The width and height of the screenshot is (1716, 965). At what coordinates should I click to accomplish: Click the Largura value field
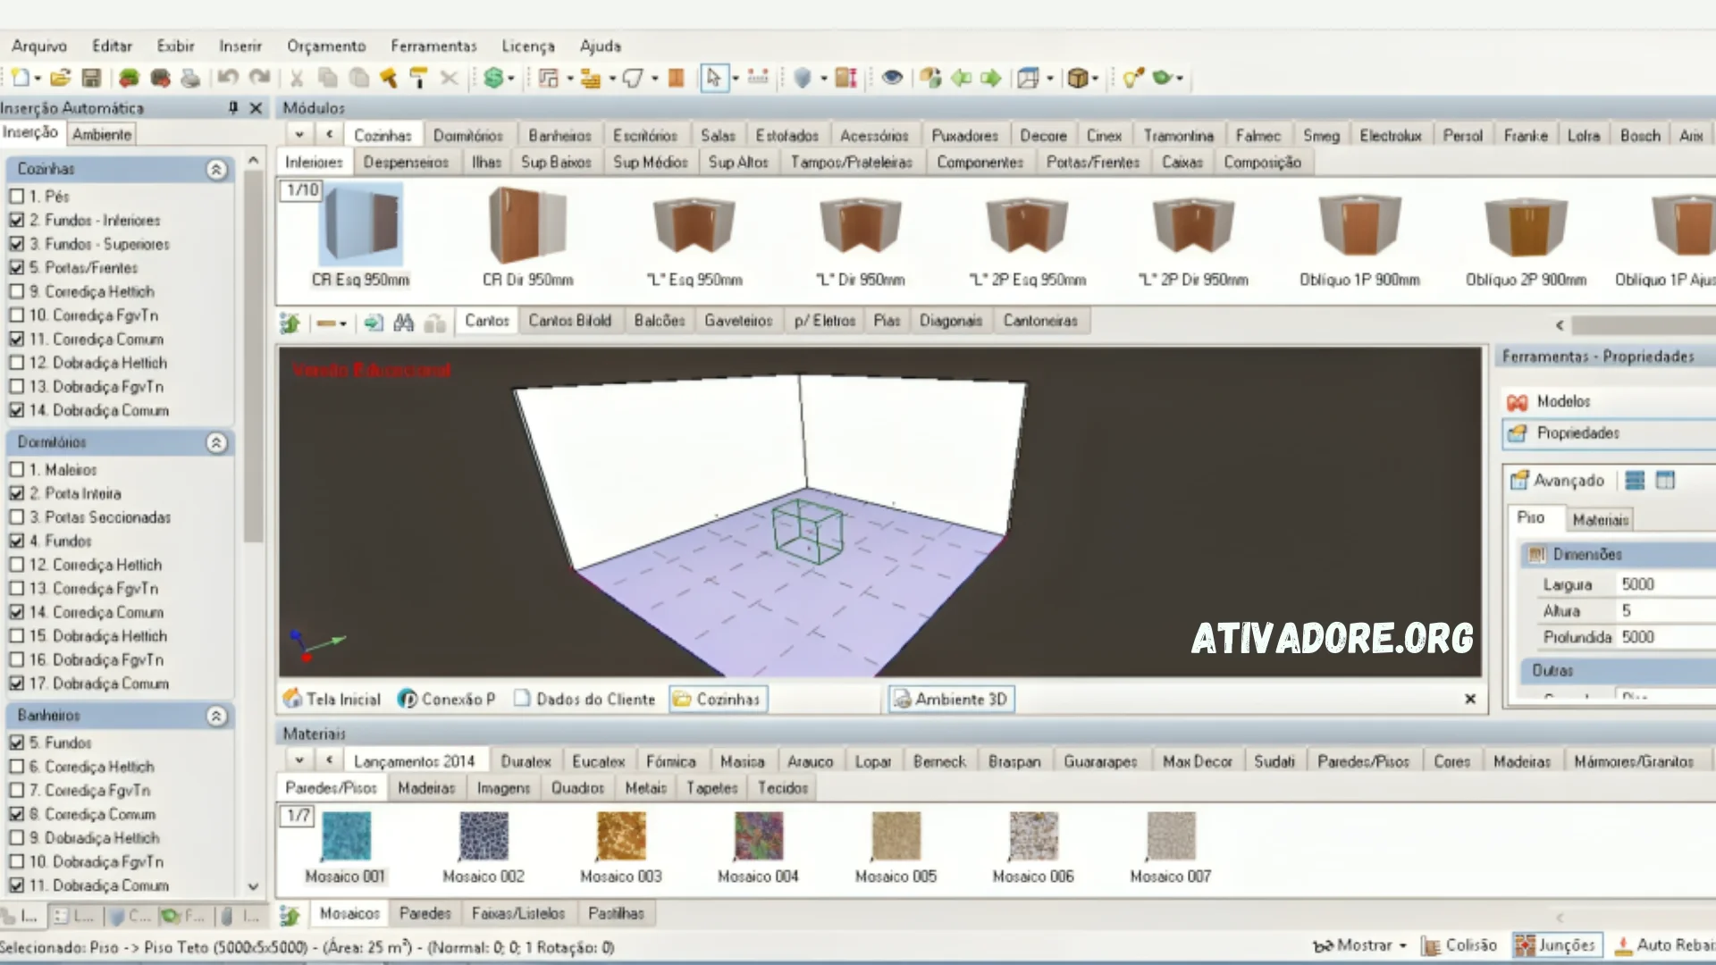pyautogui.click(x=1665, y=584)
